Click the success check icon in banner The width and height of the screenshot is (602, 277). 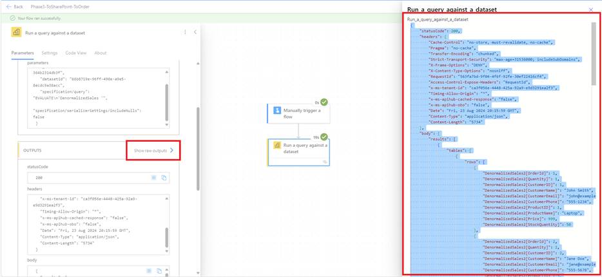(13, 18)
